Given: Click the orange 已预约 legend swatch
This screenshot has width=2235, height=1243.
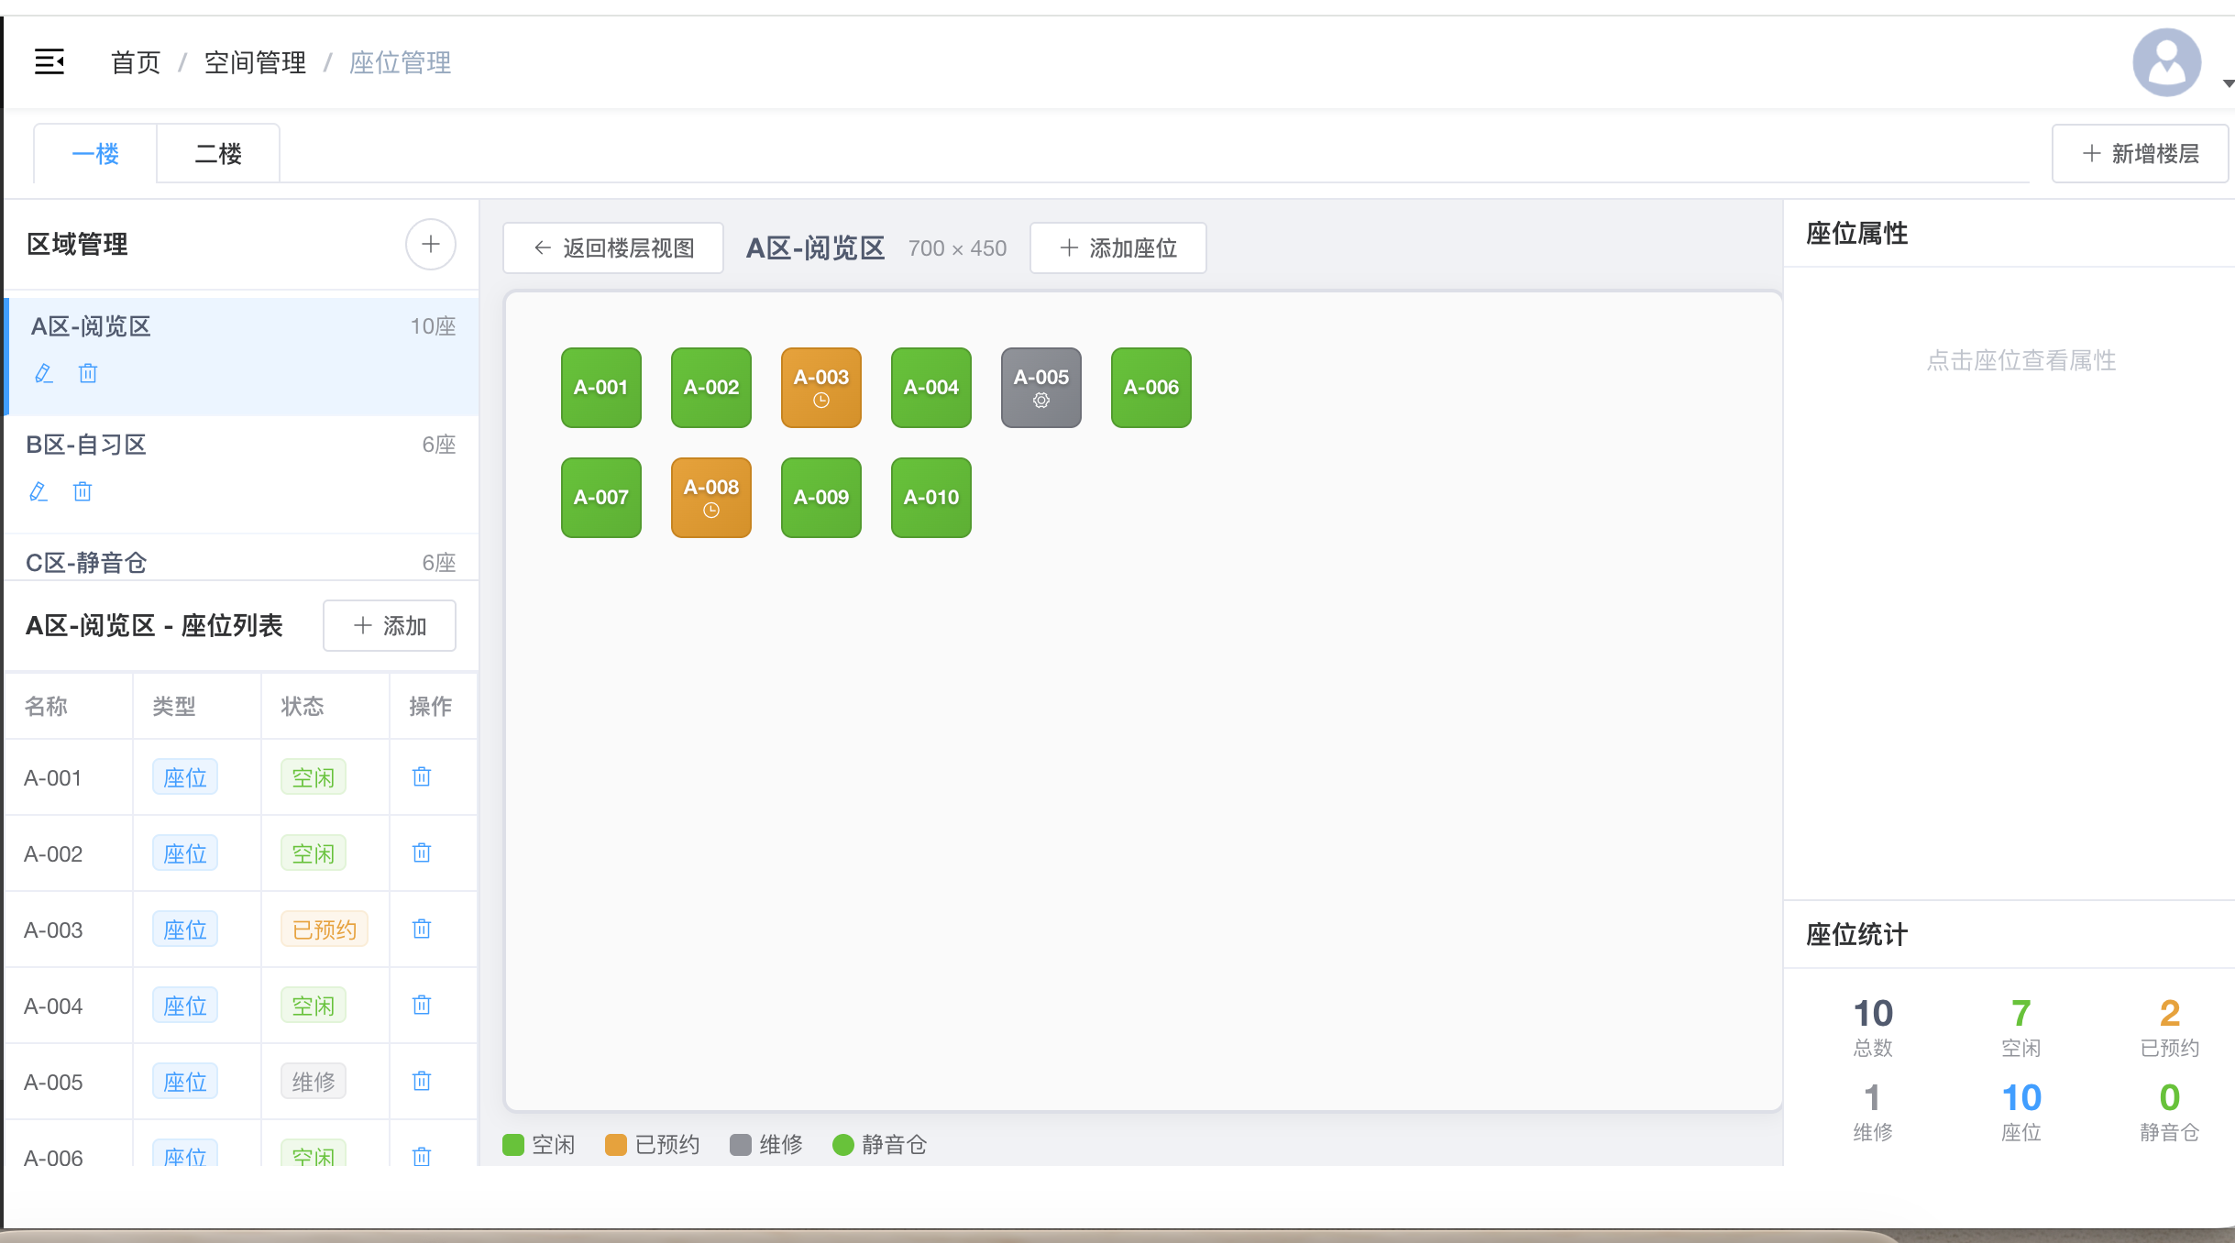Looking at the screenshot, I should click(x=616, y=1145).
